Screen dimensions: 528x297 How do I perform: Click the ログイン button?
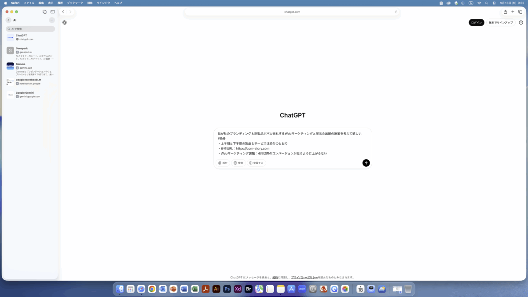pyautogui.click(x=477, y=22)
